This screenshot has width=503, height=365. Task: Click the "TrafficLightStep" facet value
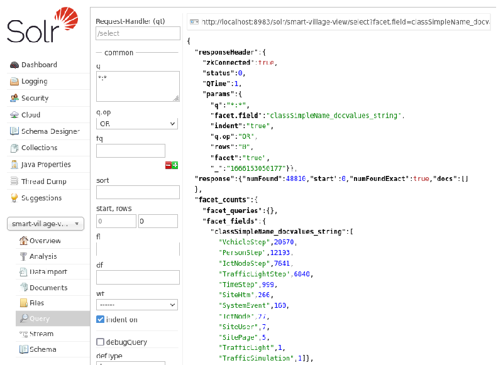point(254,274)
